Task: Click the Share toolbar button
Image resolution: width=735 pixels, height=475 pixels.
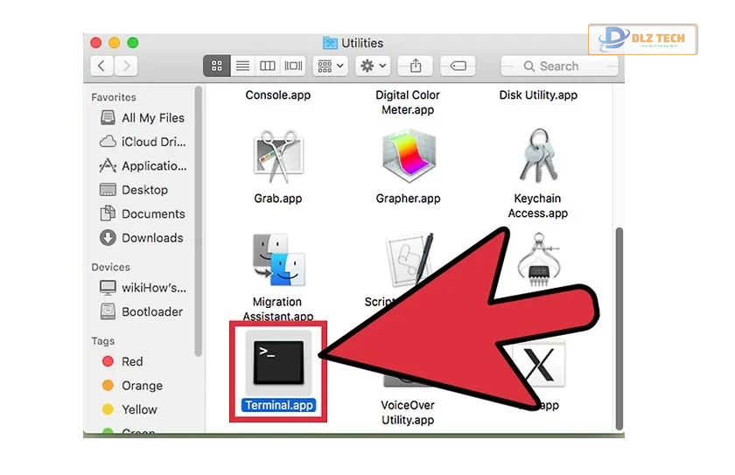Action: point(416,66)
